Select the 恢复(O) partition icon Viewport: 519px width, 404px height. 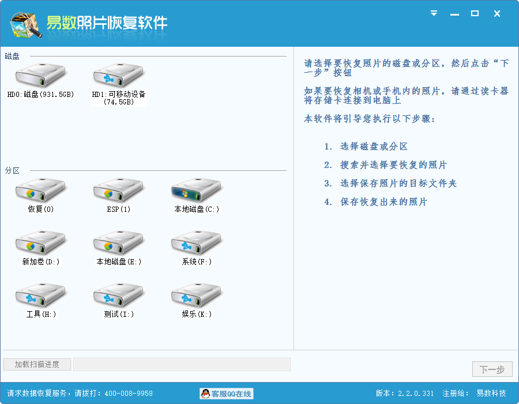(x=42, y=191)
